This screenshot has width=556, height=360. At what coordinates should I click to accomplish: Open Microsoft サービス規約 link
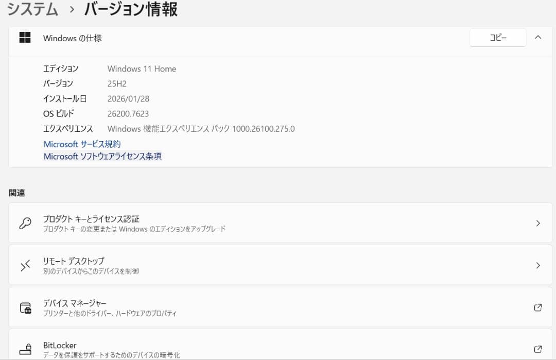coord(82,144)
